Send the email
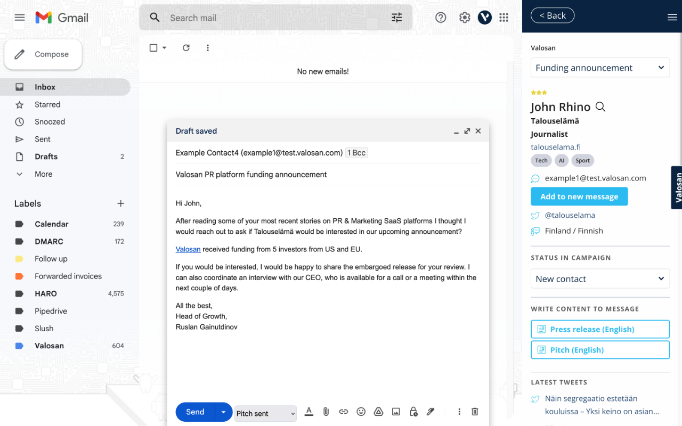The width and height of the screenshot is (682, 426). coord(195,412)
